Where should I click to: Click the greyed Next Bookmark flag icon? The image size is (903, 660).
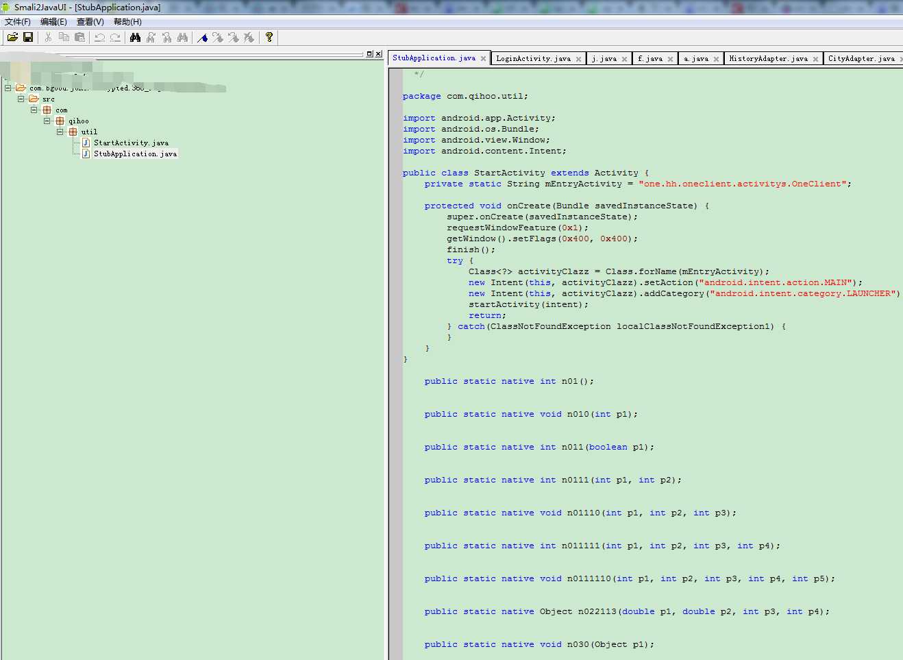pyautogui.click(x=218, y=38)
